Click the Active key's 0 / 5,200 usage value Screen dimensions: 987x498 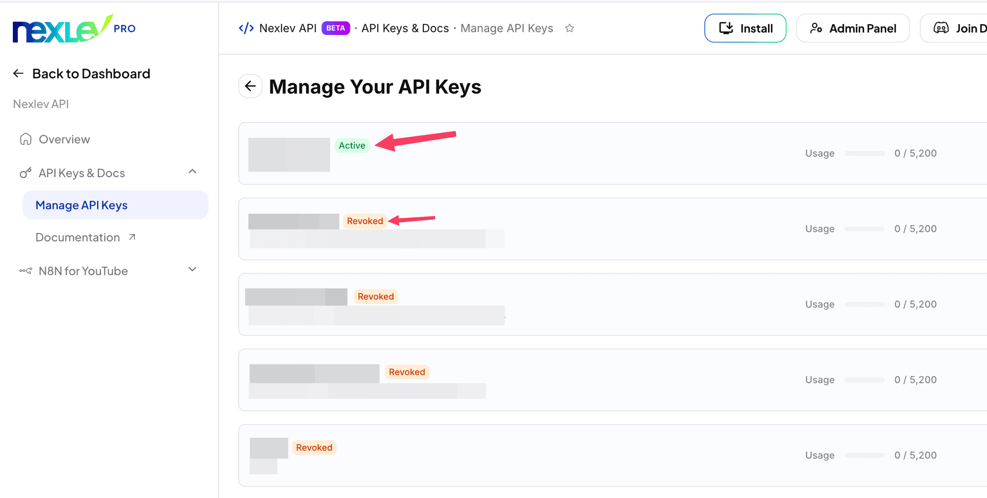pos(915,153)
